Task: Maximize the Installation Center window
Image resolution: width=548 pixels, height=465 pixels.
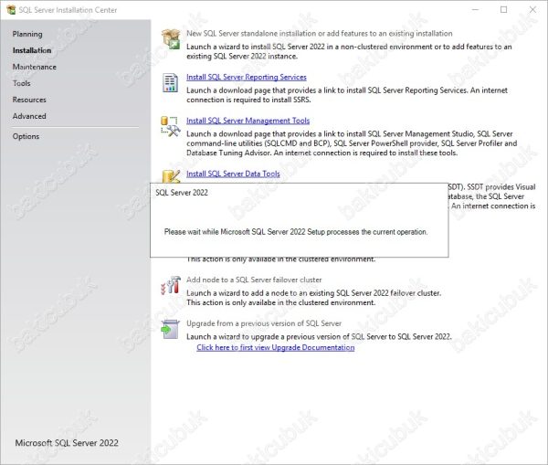Action: [x=503, y=9]
